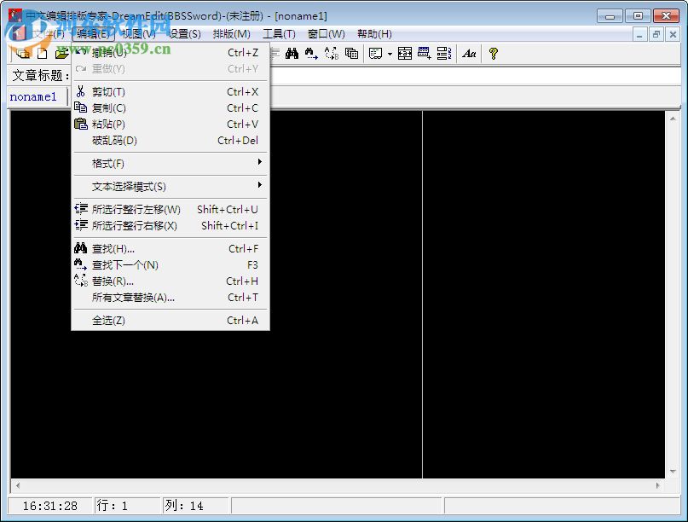Click the Find Next toolbar icon
Viewport: 688px width, 522px height.
click(x=310, y=53)
